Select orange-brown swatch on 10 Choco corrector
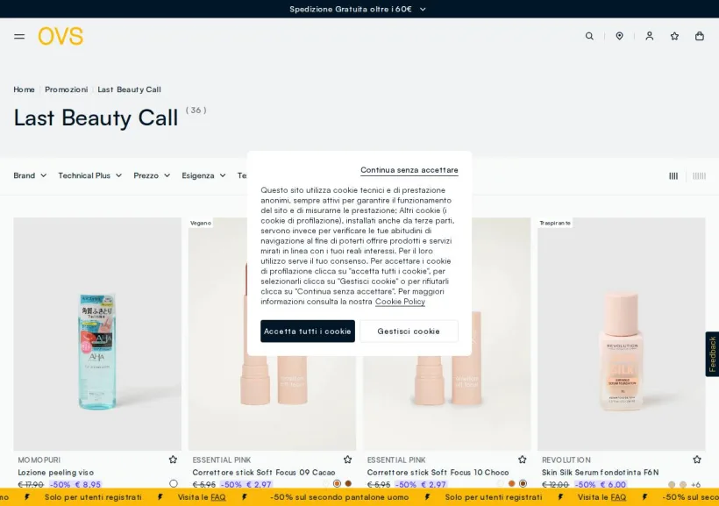Screen dimensions: 719x506 tap(512, 483)
